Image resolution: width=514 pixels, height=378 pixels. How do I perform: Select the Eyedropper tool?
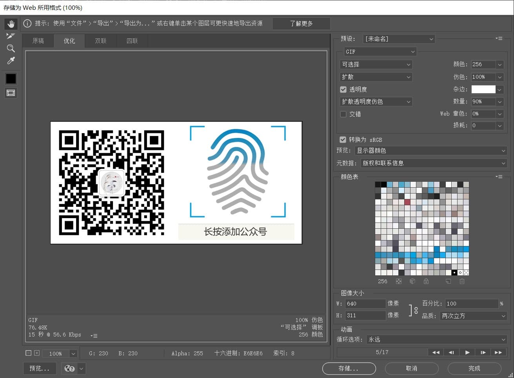tap(11, 61)
